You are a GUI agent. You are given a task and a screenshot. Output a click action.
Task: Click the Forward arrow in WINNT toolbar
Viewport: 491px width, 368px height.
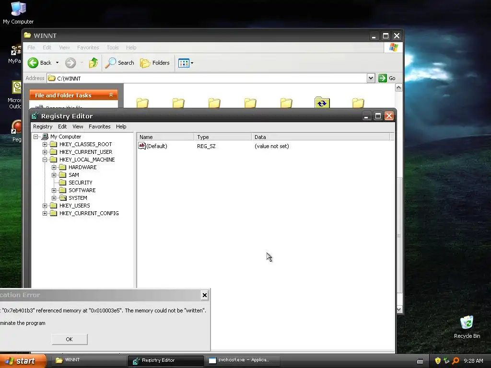coord(70,63)
